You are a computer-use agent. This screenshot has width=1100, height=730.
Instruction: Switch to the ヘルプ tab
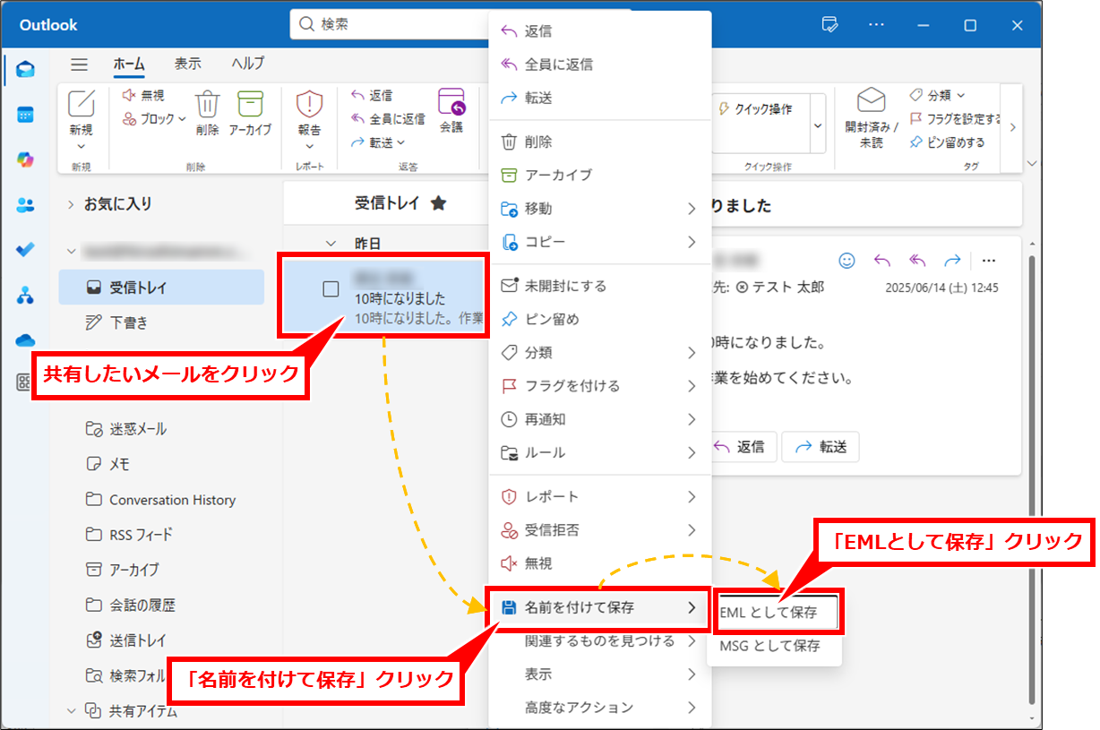247,64
